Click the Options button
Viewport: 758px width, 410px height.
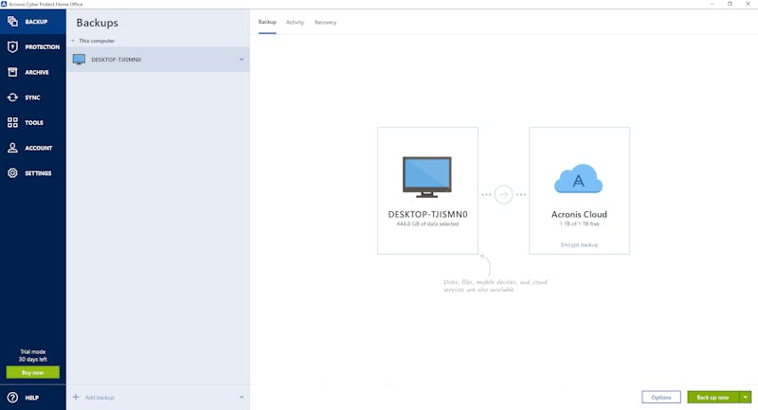coord(660,397)
